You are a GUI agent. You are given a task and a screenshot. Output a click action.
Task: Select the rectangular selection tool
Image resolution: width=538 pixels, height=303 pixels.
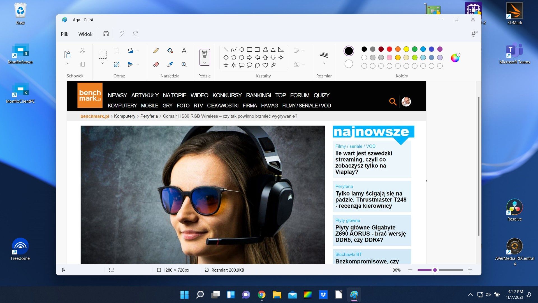pyautogui.click(x=102, y=54)
